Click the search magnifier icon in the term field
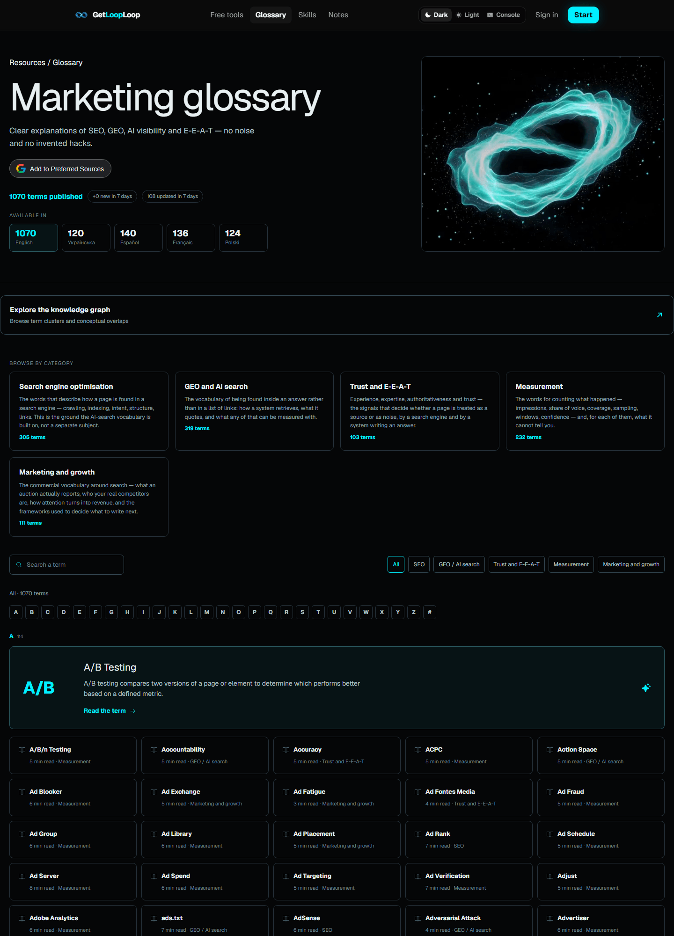This screenshot has width=674, height=936. tap(19, 565)
